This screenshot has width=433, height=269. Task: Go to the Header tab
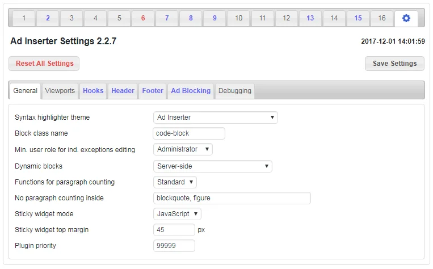coord(123,91)
